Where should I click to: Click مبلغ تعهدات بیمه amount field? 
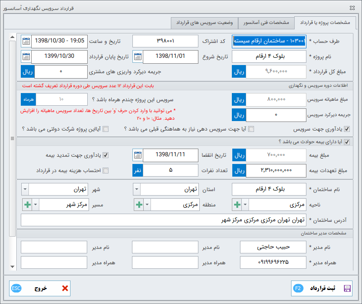276,171
